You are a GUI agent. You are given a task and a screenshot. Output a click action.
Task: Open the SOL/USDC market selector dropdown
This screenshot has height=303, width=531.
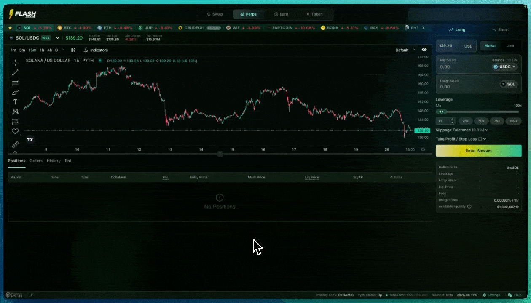pos(57,38)
